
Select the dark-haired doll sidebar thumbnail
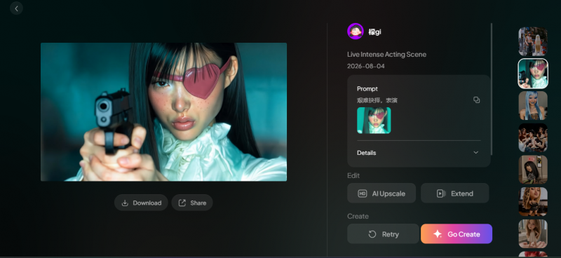coord(533,170)
